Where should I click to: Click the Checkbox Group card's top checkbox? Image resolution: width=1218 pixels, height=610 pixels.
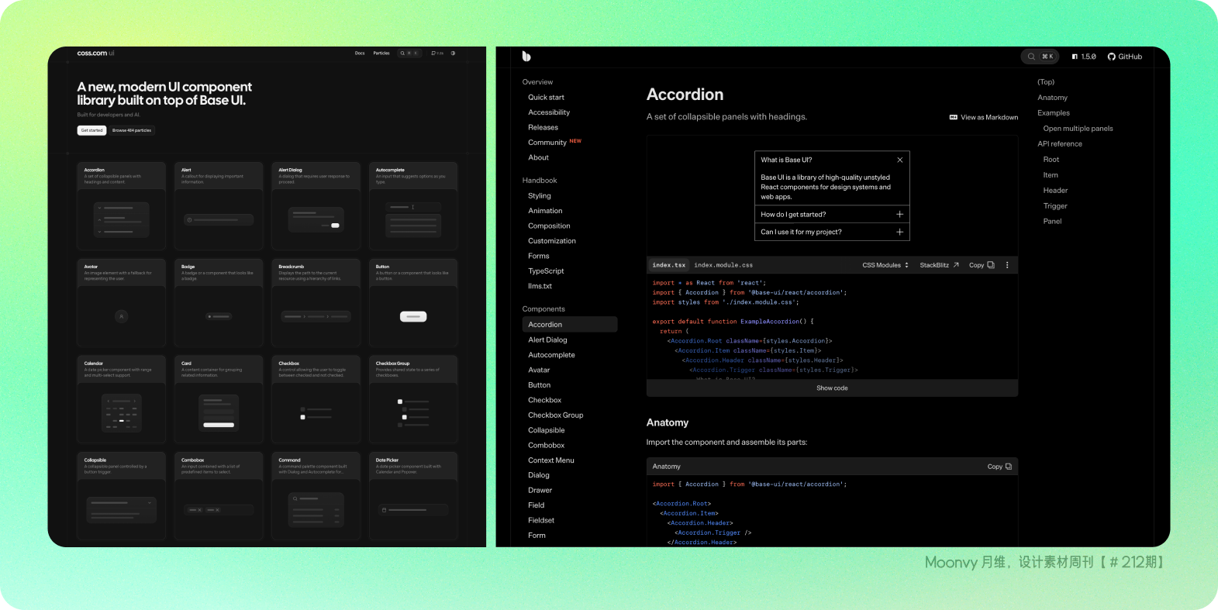click(x=400, y=401)
